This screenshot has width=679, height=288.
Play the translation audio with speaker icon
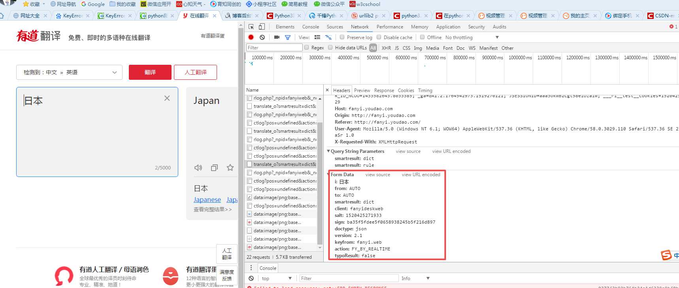[x=198, y=168]
